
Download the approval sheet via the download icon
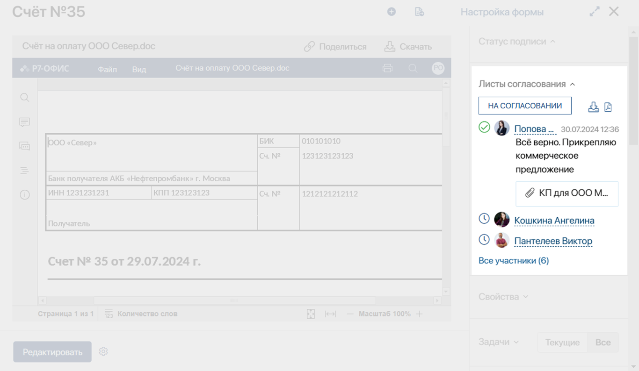pyautogui.click(x=593, y=107)
